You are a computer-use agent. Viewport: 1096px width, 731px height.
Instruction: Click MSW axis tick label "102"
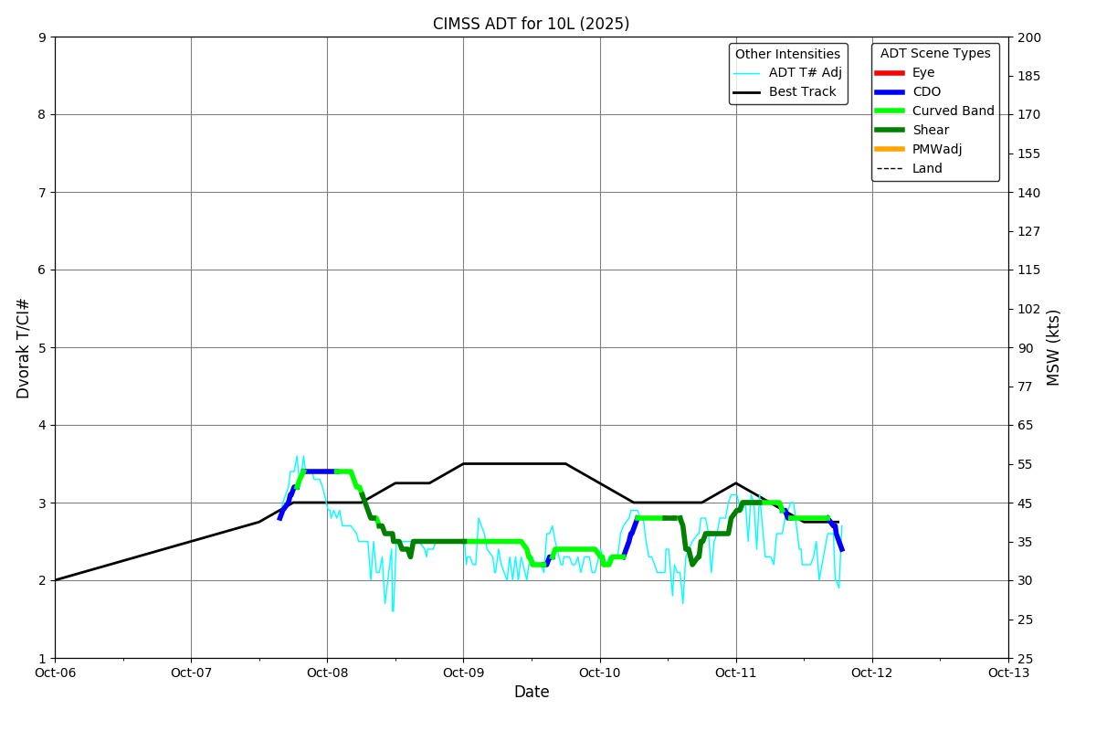(1029, 309)
